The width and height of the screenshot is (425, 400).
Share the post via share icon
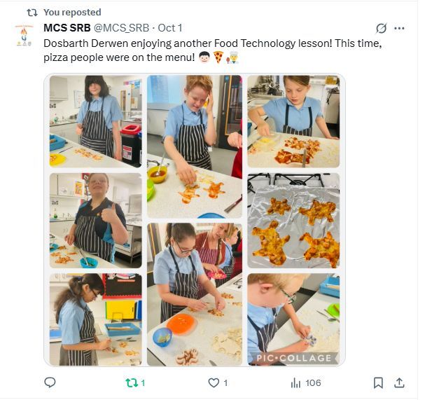pos(399,382)
